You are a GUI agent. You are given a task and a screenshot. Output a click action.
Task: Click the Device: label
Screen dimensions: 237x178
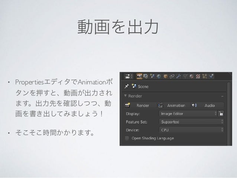point(132,130)
